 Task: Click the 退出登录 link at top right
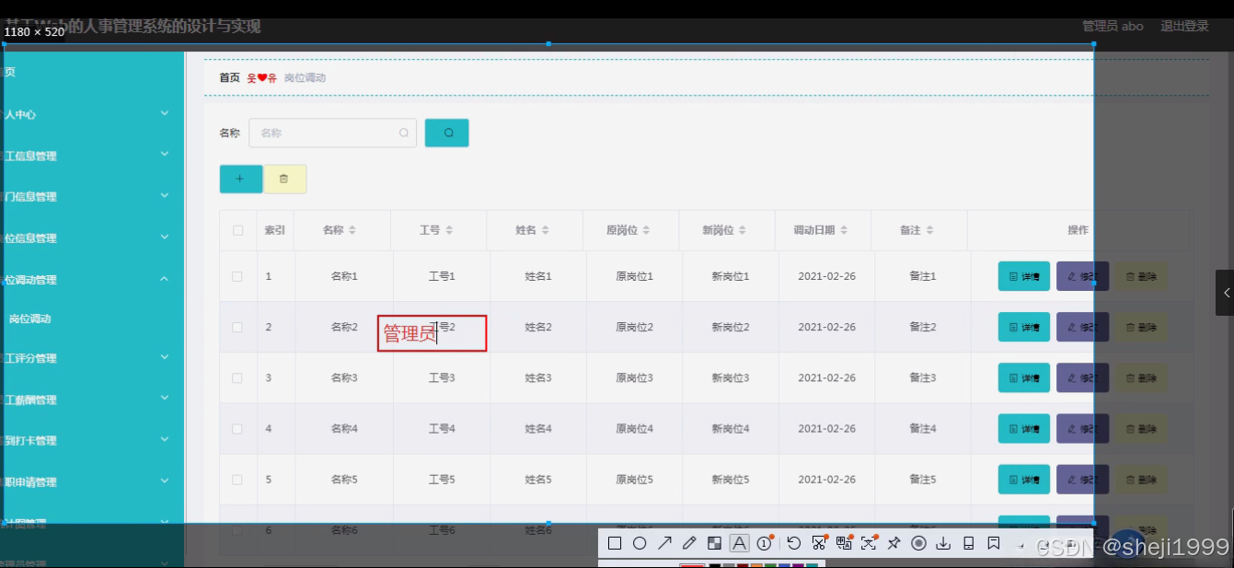point(1183,26)
